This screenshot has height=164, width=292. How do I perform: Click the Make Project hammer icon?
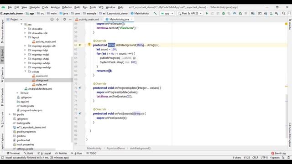155,13
